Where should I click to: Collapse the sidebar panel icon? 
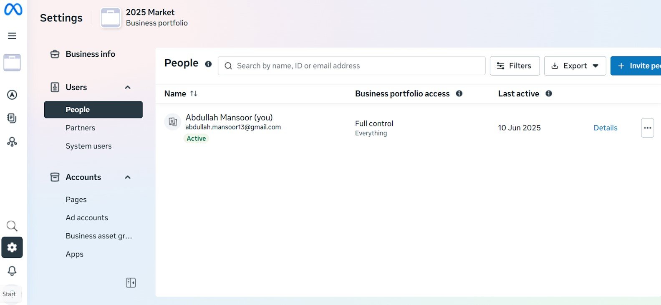(x=131, y=283)
